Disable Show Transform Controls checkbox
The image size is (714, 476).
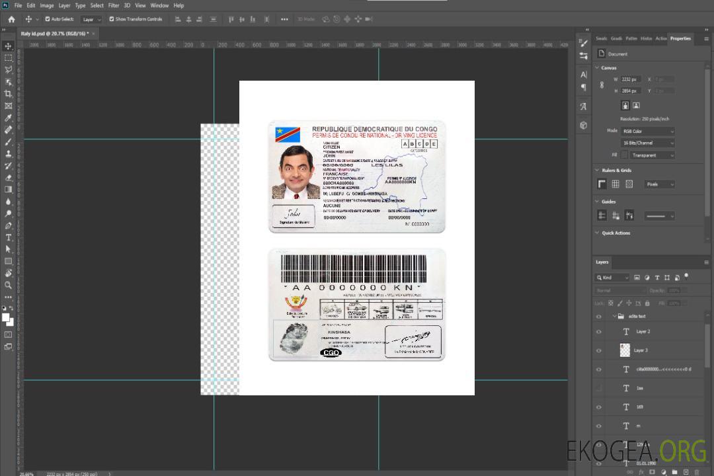112,19
